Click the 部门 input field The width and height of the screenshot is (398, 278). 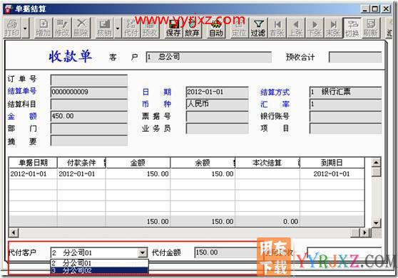tap(89, 128)
